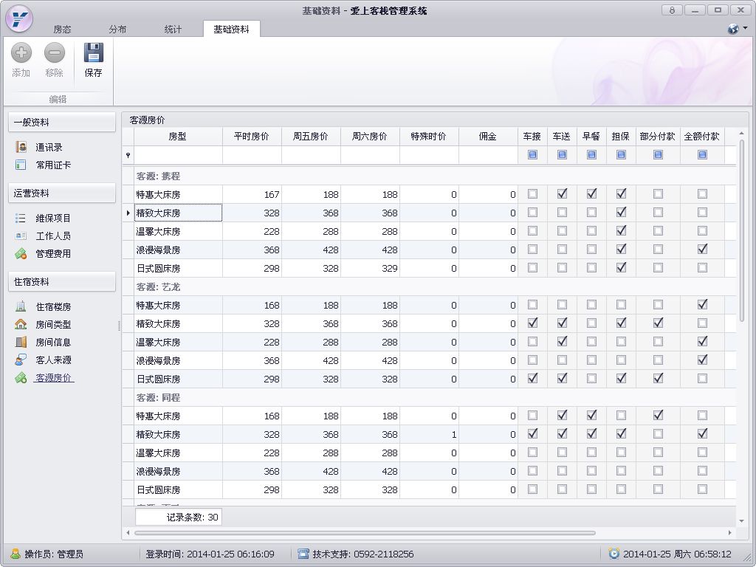This screenshot has height=567, width=756.
Task: Click the 添加 (add) plus icon
Action: (x=21, y=53)
